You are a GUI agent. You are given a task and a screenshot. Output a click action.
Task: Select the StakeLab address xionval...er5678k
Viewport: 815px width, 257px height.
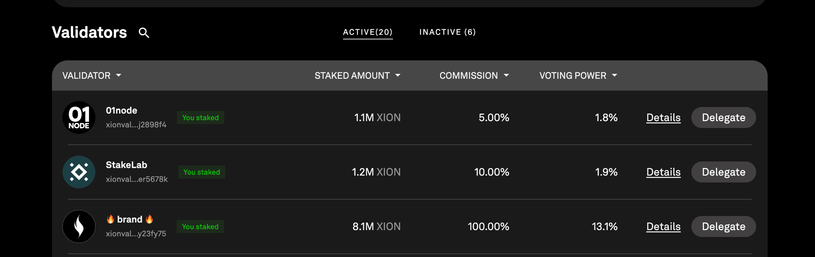click(137, 179)
